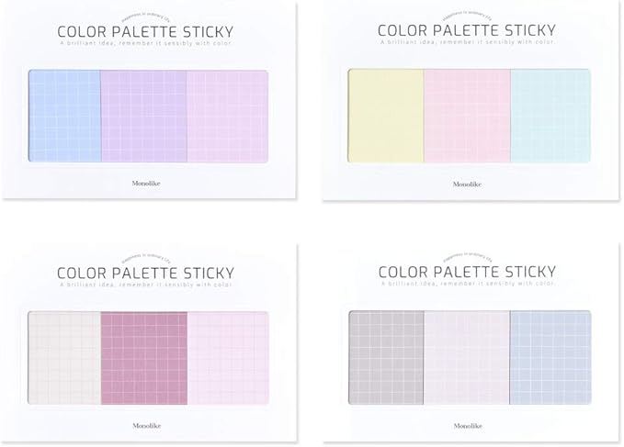Select the yellow sticky note in top-right pack
The image size is (624, 447).
pyautogui.click(x=385, y=115)
